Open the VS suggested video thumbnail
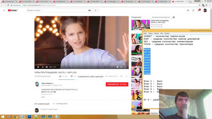 [137, 39]
